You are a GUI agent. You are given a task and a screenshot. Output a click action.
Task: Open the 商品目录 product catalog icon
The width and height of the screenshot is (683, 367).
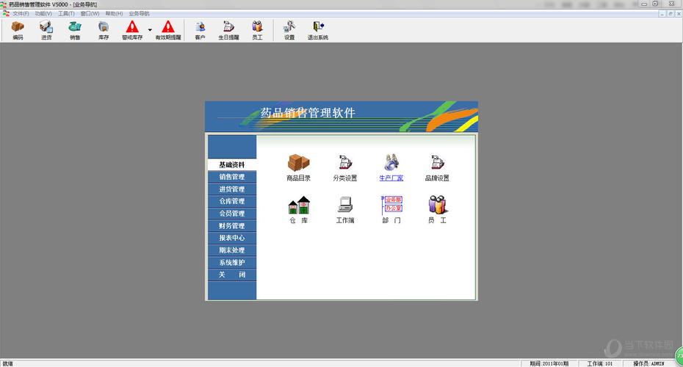[x=298, y=167]
